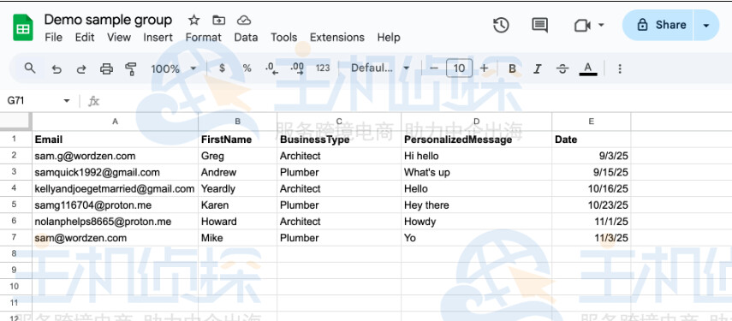Star the Demo sample group document
This screenshot has height=321, width=732.
click(x=193, y=20)
